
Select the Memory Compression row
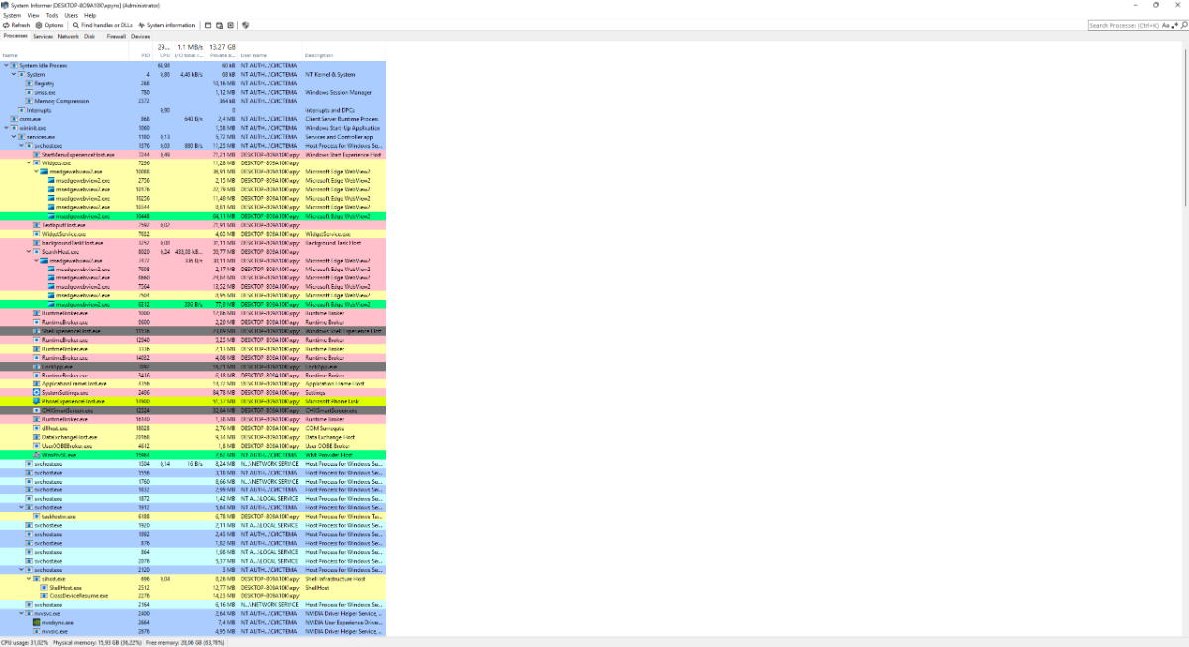(193, 101)
